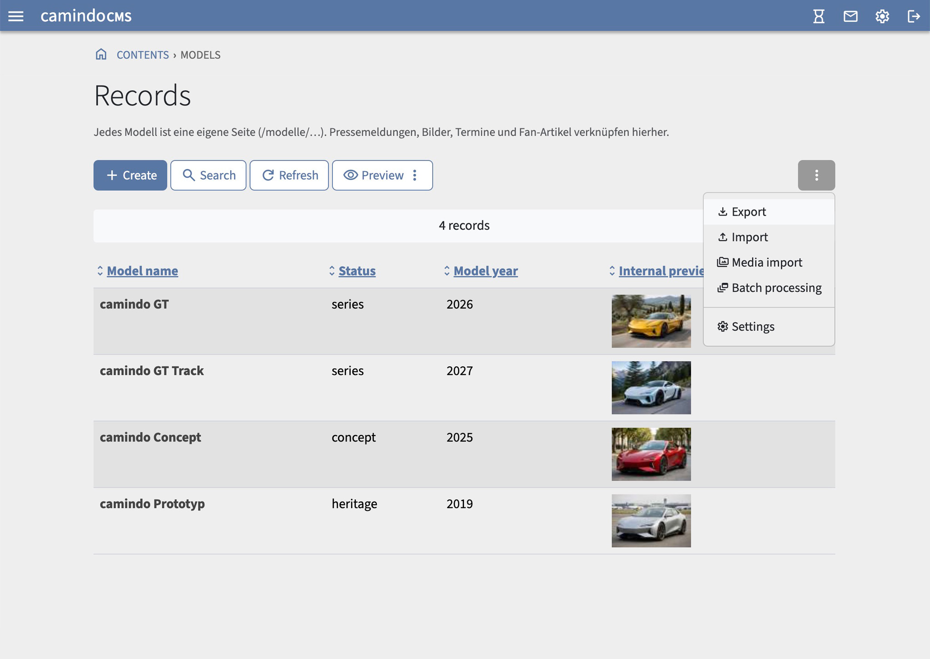Choose Export from the dropdown menu
This screenshot has height=659, width=930.
pyautogui.click(x=769, y=212)
